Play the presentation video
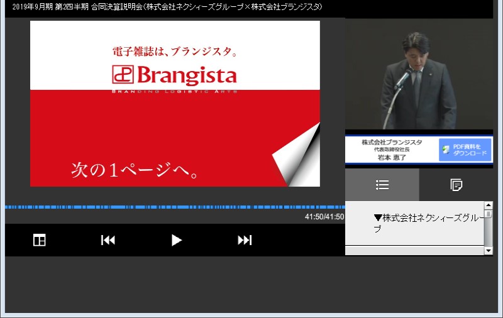The image size is (503, 318). pos(176,240)
